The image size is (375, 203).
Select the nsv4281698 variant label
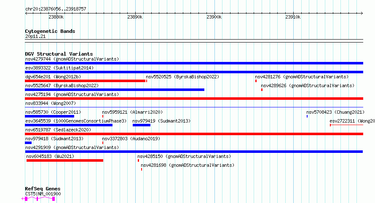tap(187, 165)
